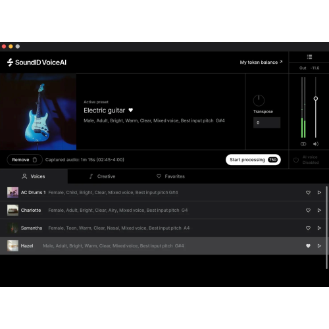Click Start processing button
Viewport: 329px width, 329px height.
[253, 160]
